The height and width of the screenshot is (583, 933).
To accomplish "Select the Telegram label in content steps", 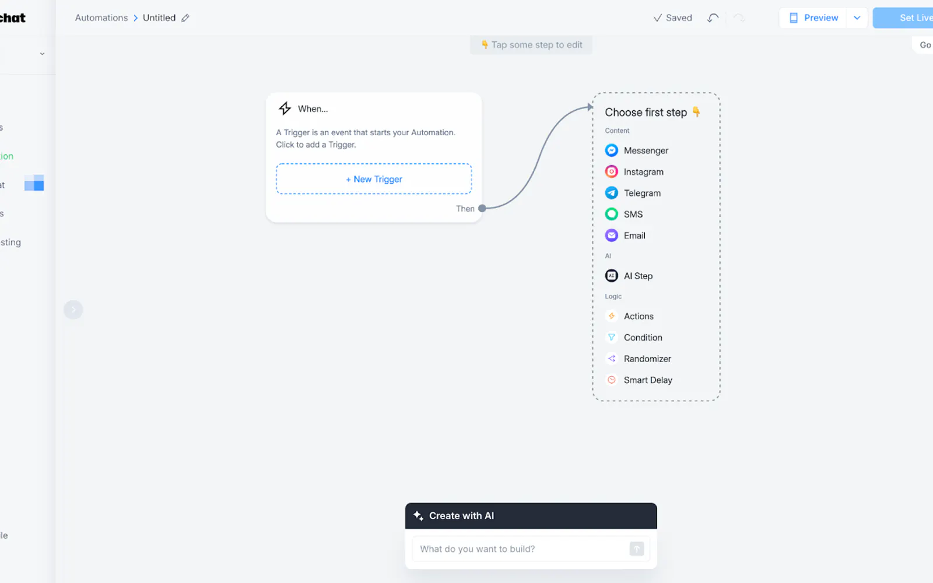I will click(642, 193).
